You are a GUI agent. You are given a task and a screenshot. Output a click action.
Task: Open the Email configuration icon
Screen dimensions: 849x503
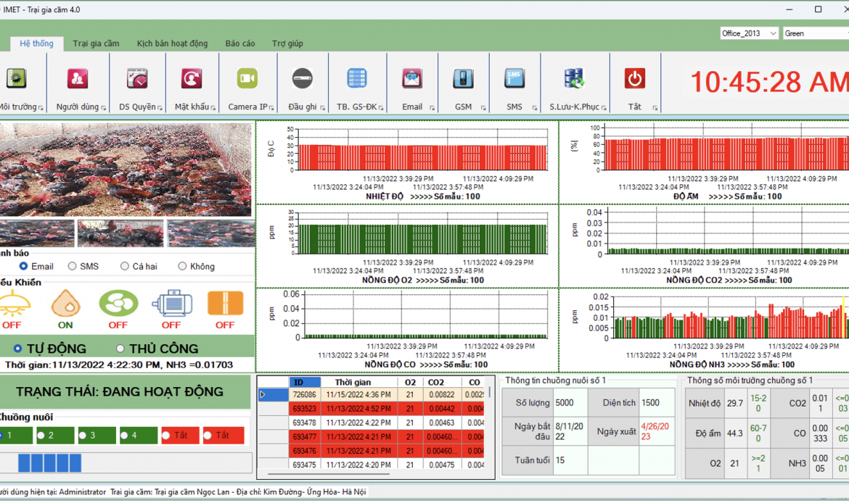412,79
